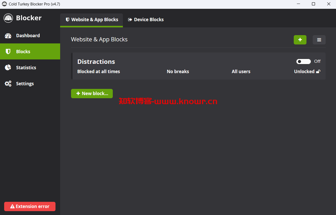The height and width of the screenshot is (215, 336).
Task: Click Blocked at all times schedule
Action: point(99,72)
